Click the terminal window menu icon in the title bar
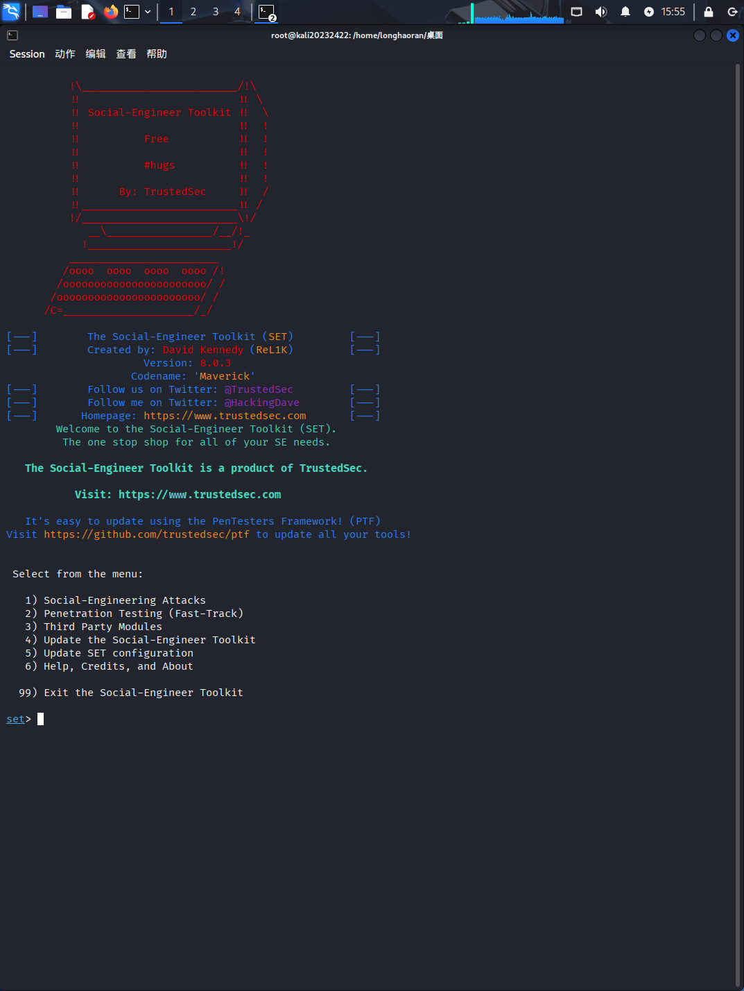 [x=12, y=35]
